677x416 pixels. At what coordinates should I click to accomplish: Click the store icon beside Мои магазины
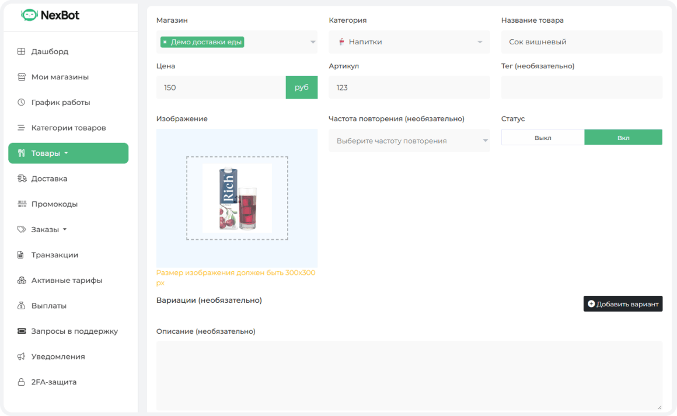click(x=21, y=77)
